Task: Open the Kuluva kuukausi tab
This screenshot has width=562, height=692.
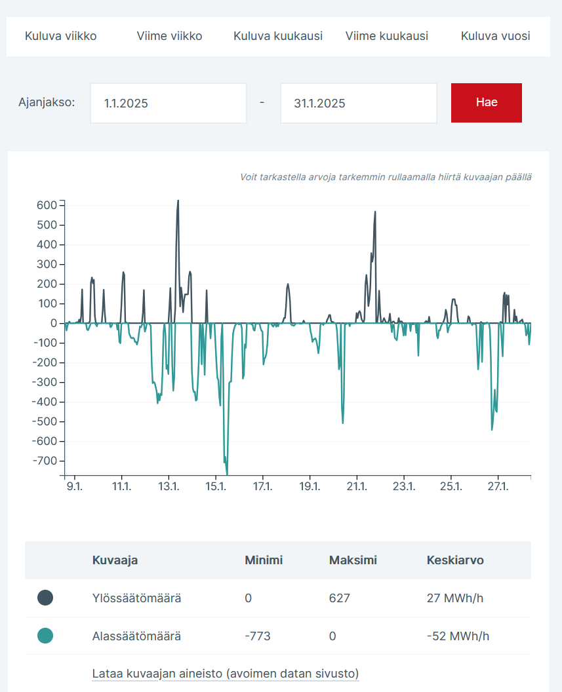Action: pyautogui.click(x=278, y=36)
